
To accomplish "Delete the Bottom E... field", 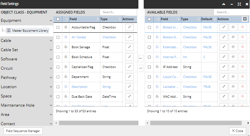I will 242,37.
